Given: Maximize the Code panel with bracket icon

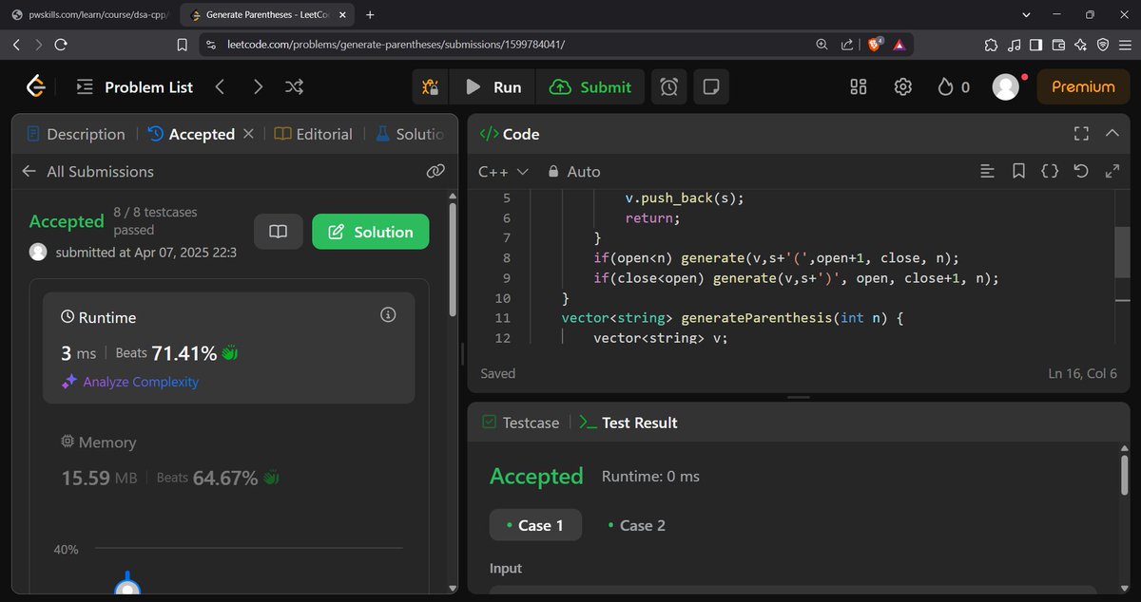Looking at the screenshot, I should pos(1081,134).
